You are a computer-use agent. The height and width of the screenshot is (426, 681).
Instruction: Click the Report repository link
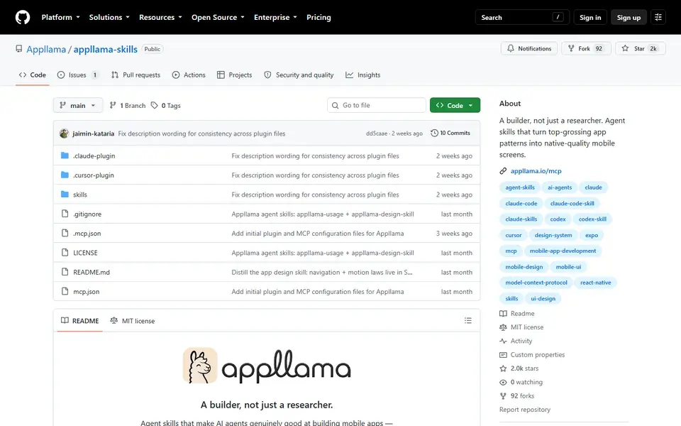point(525,410)
